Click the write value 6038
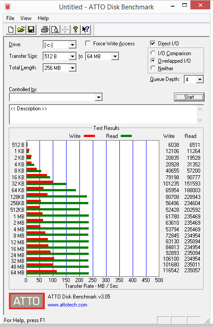Image resolution: width=213 pixels, height=327 pixels. point(174,145)
